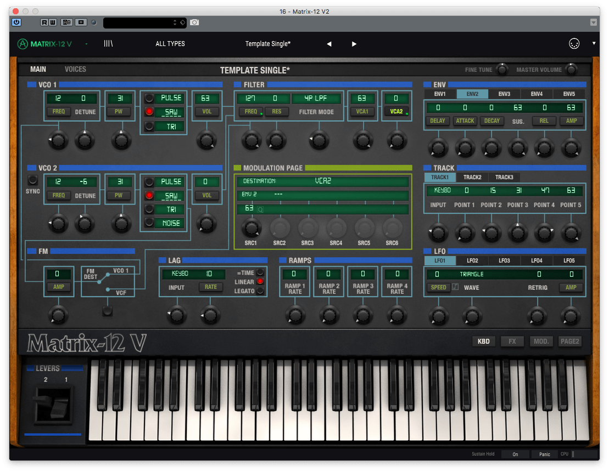The image size is (609, 472).
Task: Click the host settings arrow icon
Action: coord(594,22)
